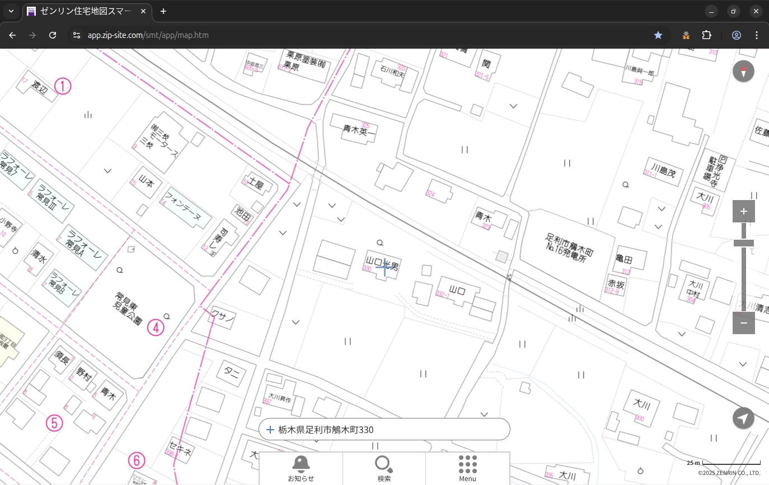Bookmark this page with the star icon
Screen dimensions: 769x485
coord(658,35)
